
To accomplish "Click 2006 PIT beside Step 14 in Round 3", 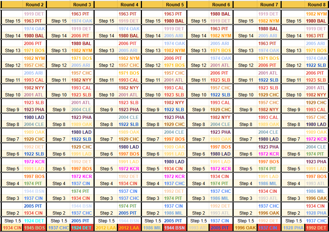I will 80,36.
